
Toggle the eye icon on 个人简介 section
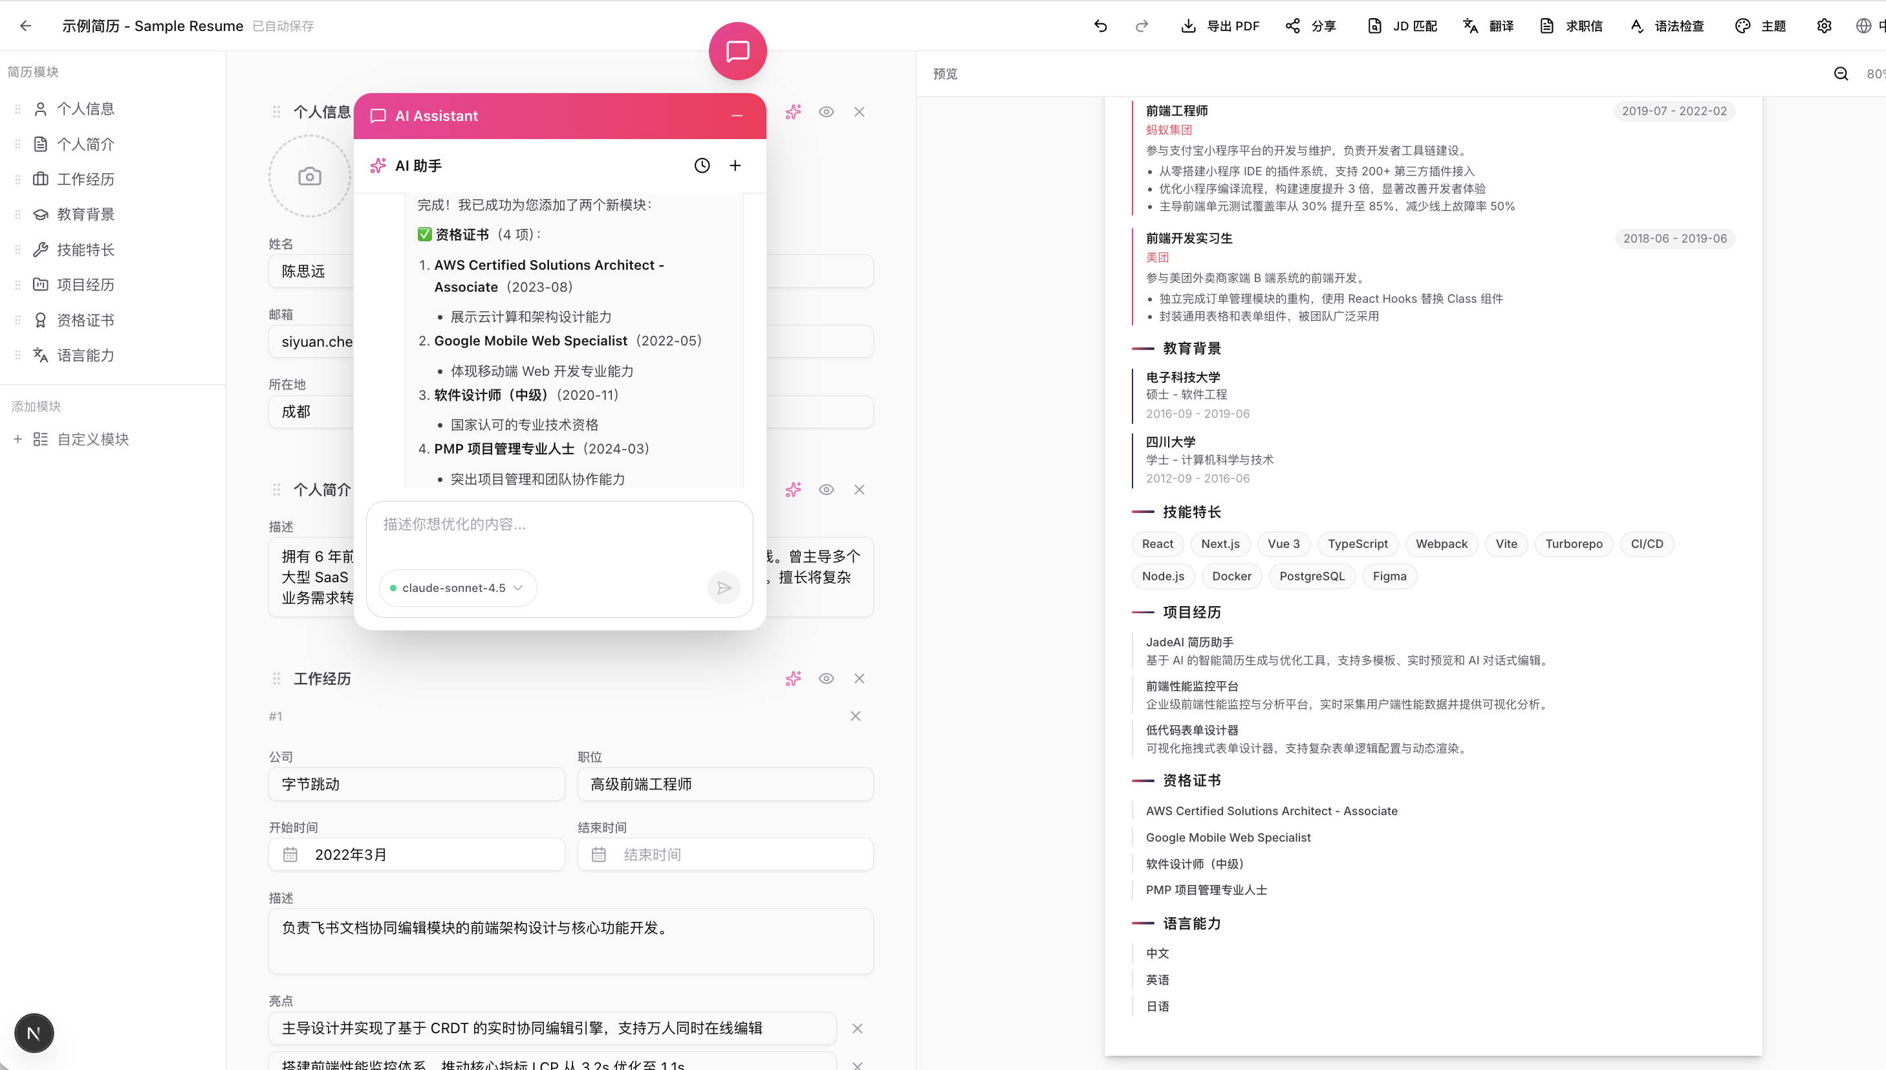click(827, 490)
